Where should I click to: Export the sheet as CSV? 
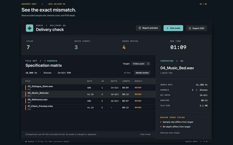coord(196,28)
